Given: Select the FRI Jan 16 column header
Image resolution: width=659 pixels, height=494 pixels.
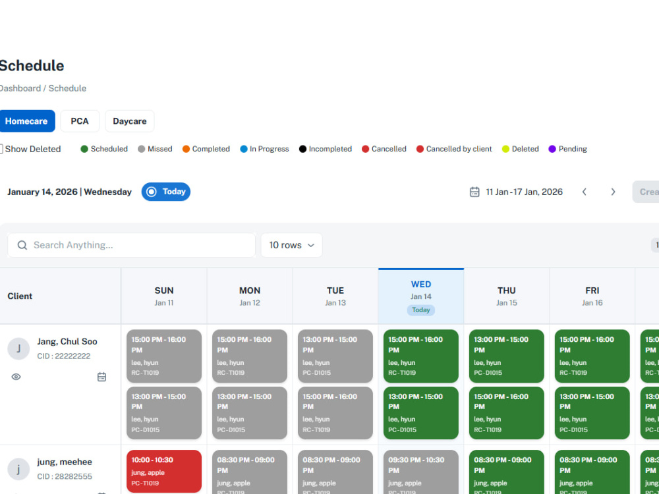Looking at the screenshot, I should point(592,296).
